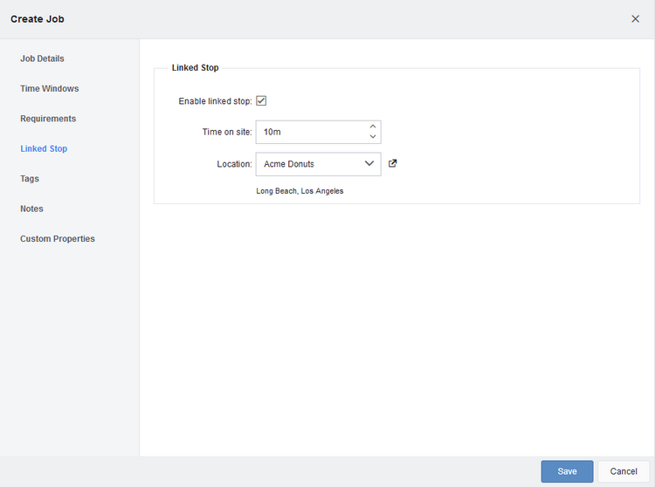Show the Notes section
This screenshot has width=655, height=487.
(x=31, y=209)
